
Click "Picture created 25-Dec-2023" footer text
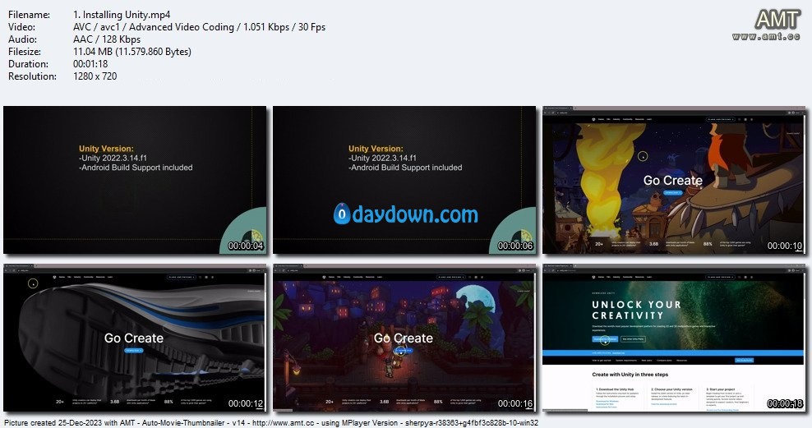(x=53, y=423)
